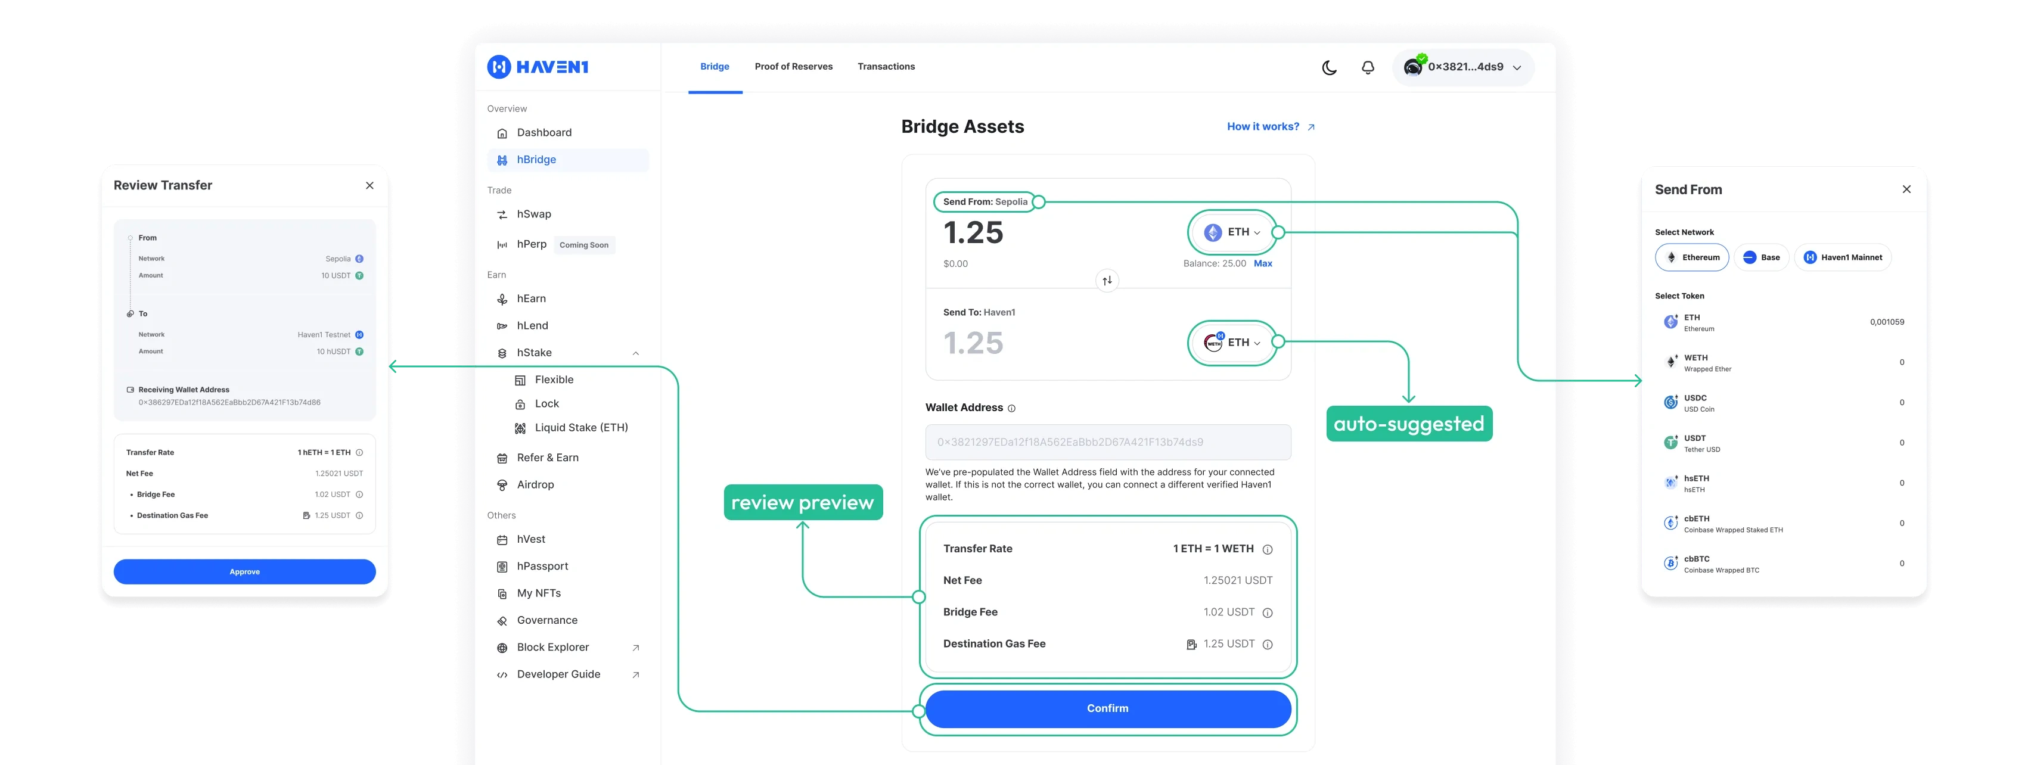Image resolution: width=2031 pixels, height=765 pixels.
Task: Collapse hStake submenu chevron
Action: [x=635, y=353]
